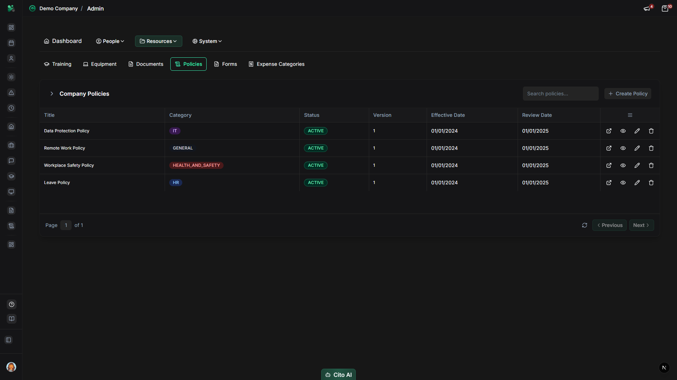677x380 pixels.
Task: Click the column options menu icon
Action: tap(630, 115)
